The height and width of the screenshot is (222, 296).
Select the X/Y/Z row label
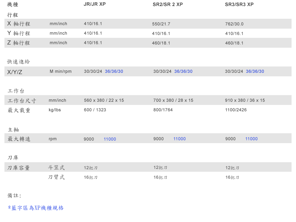(15, 72)
